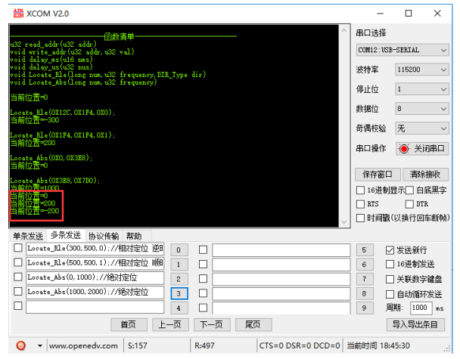Viewport: 460px width, 359px height.
Task: Open the www.openedv.com link
Action: click(84, 346)
